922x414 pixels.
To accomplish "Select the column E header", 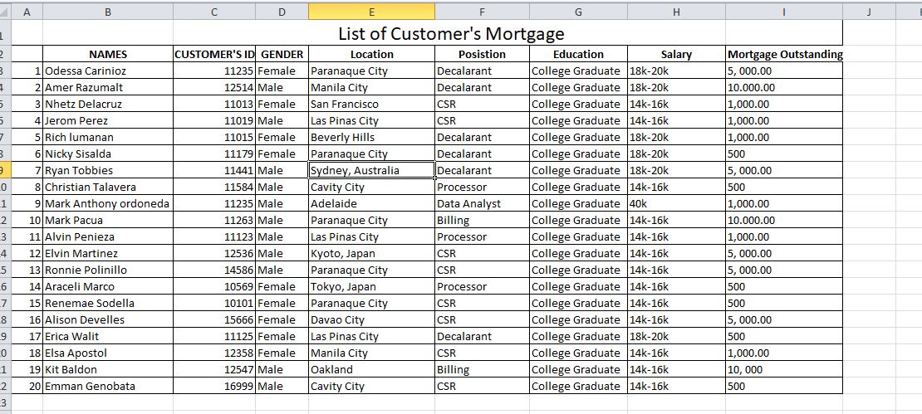I will pyautogui.click(x=370, y=12).
